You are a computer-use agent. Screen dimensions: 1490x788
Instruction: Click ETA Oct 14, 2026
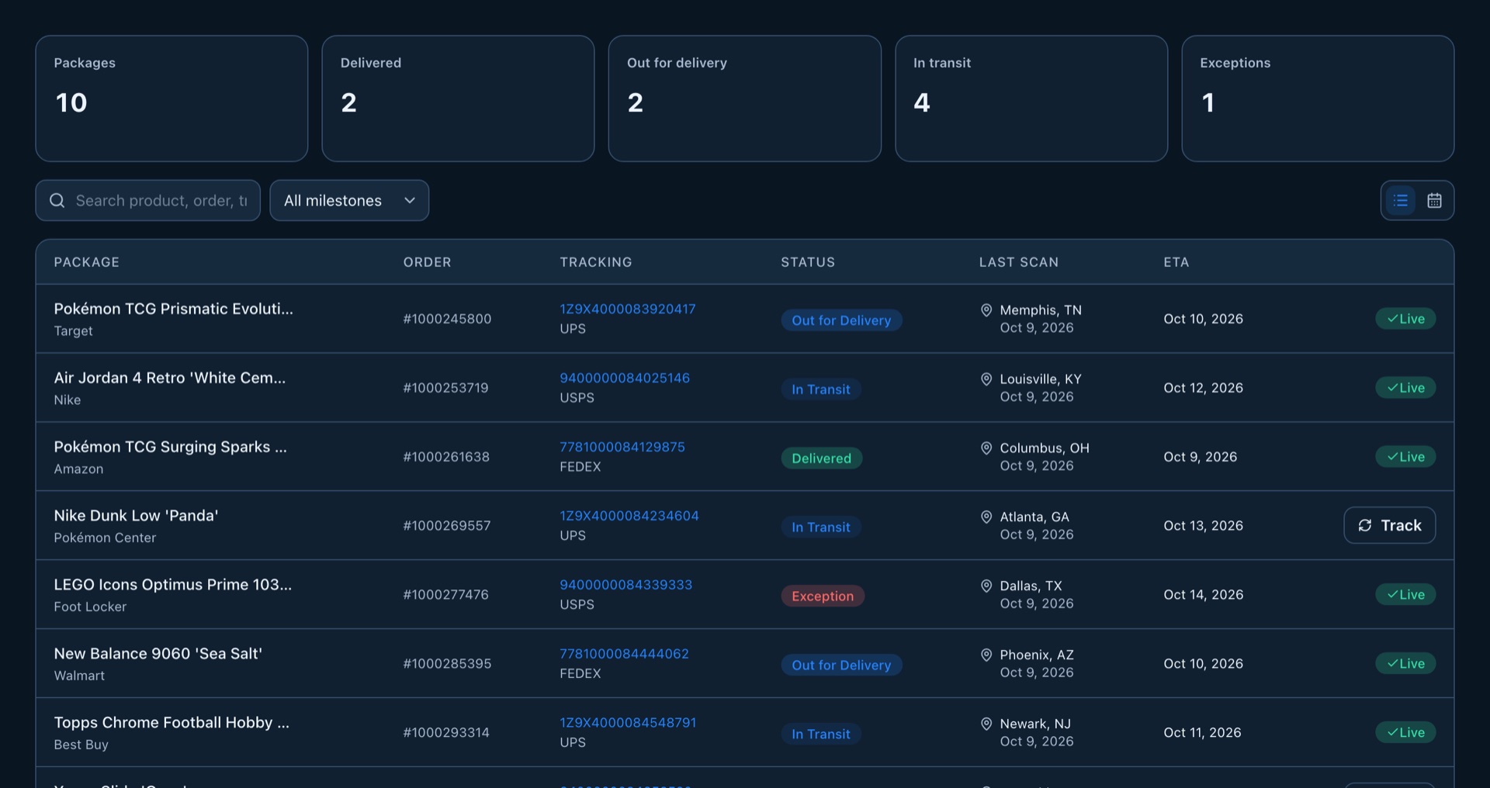(1203, 595)
